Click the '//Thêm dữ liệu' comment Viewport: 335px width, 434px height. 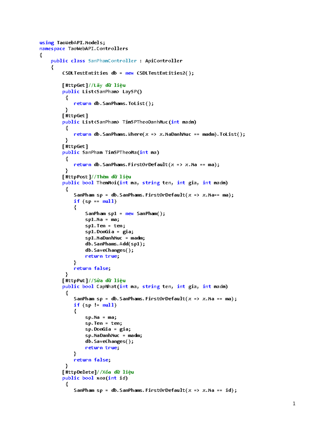111,177
